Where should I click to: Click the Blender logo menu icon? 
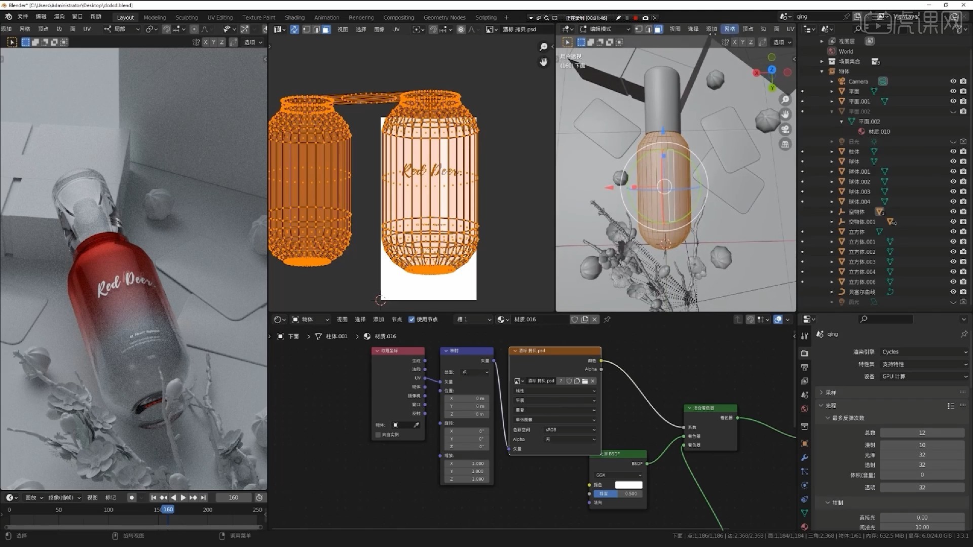pos(8,17)
